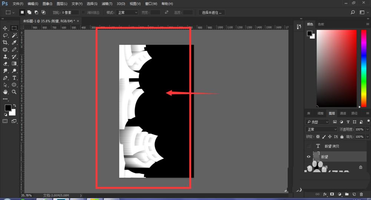This screenshot has height=200, width=371.
Task: Swap foreground and background colors
Action: [15, 105]
